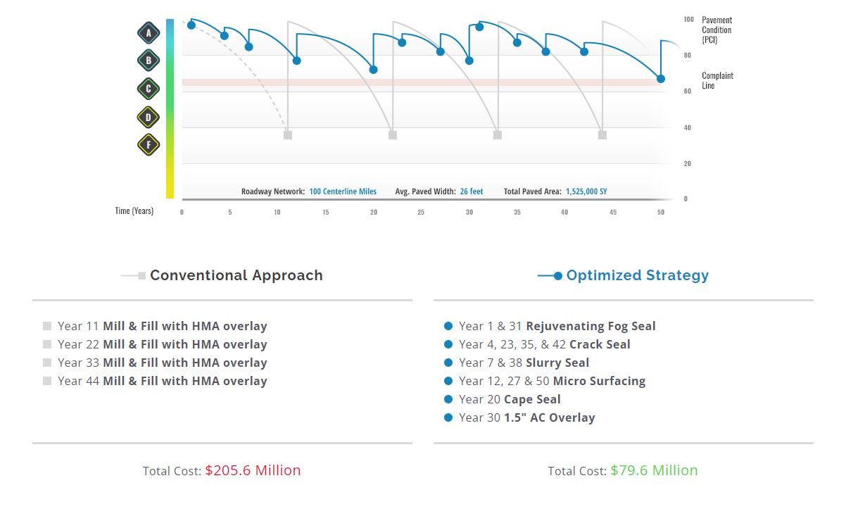Click the Conventional Approach legend heading
This screenshot has width=846, height=509.
[236, 275]
